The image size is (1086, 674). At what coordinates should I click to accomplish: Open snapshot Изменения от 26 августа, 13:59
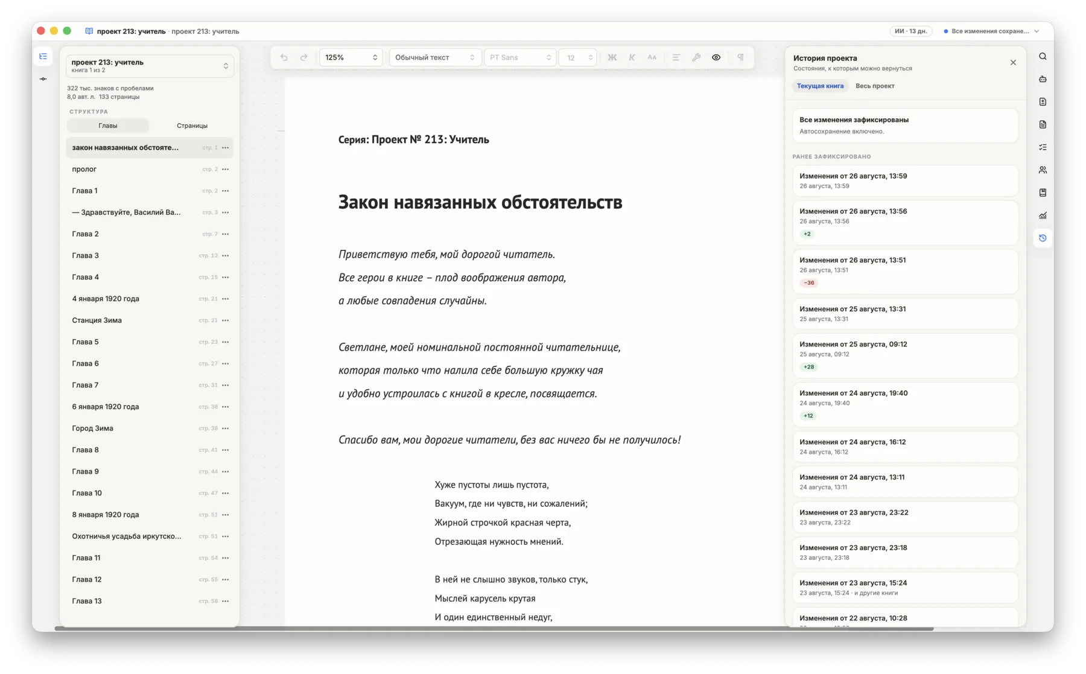coord(905,181)
